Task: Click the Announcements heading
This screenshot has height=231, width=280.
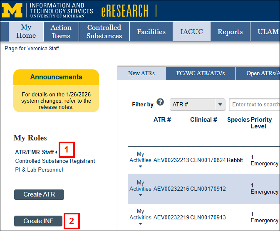Action: tap(56, 77)
